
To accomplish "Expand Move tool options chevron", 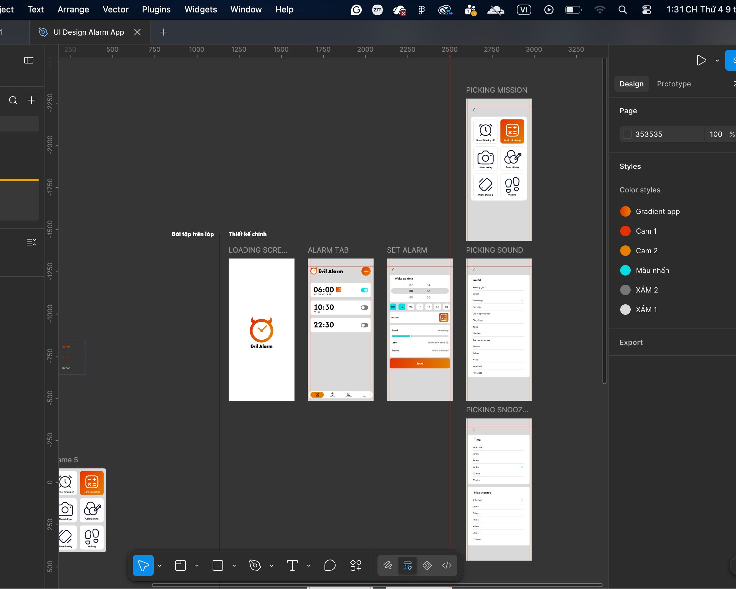I will pyautogui.click(x=159, y=566).
